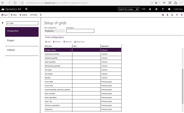Click the search magnifier icon
184x113 pixels.
(x=137, y=9)
